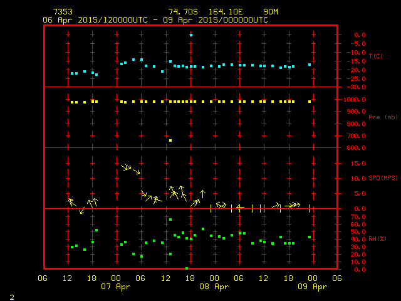Click the number 2 in bottom-left corner

(x=11, y=295)
